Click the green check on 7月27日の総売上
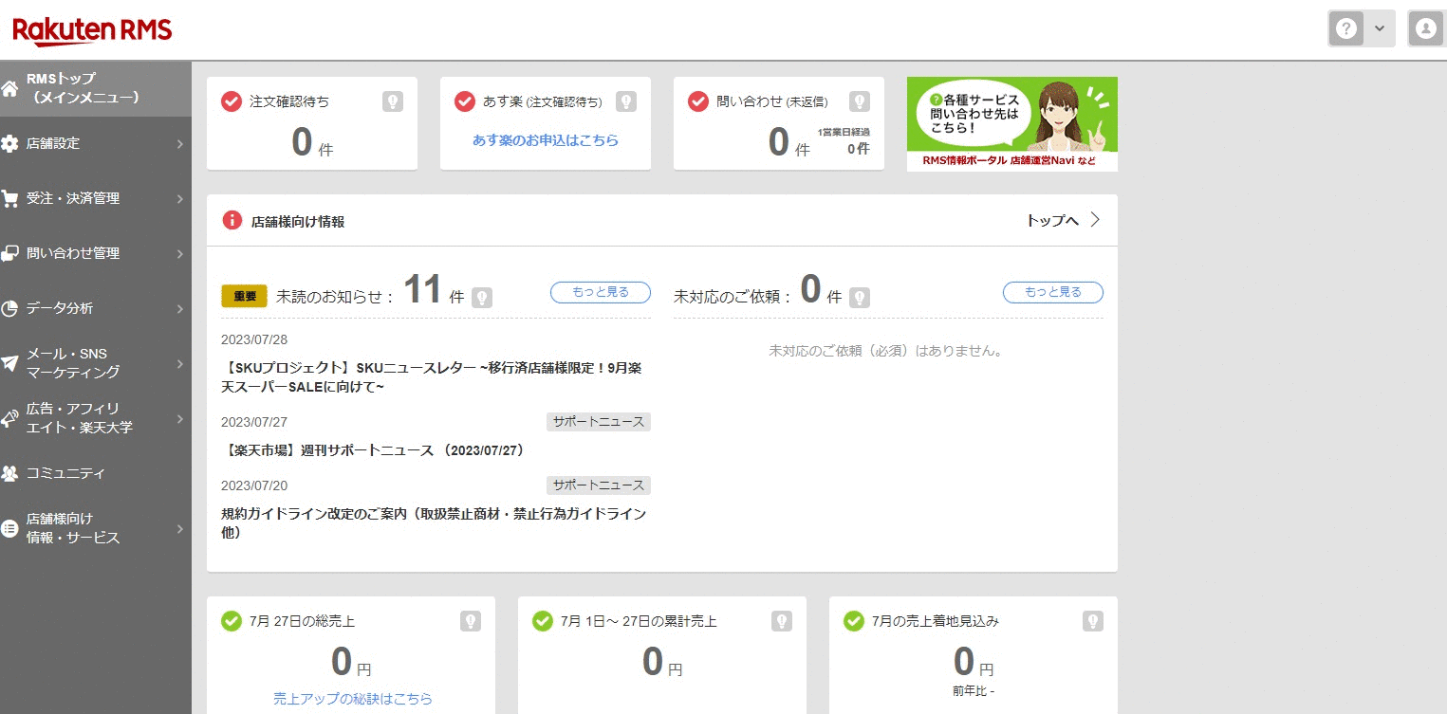This screenshot has width=1447, height=714. (231, 621)
